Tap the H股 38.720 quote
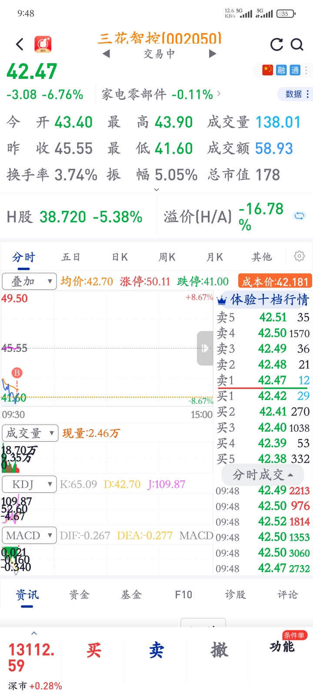The width and height of the screenshot is (313, 697). point(74,217)
